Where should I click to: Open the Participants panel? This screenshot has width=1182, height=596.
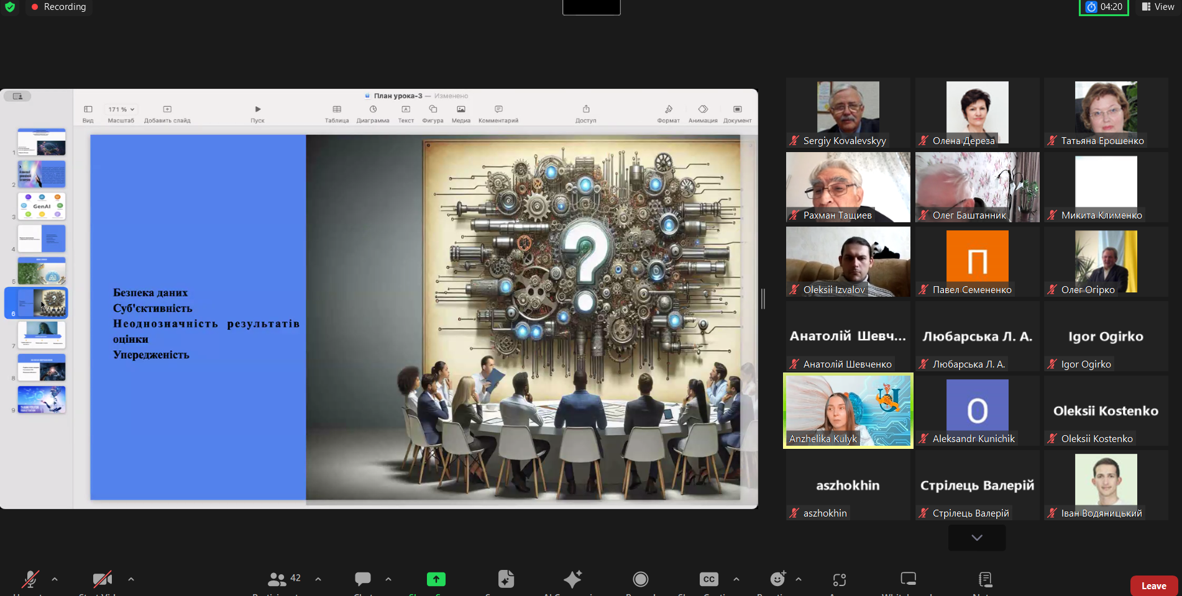click(277, 579)
